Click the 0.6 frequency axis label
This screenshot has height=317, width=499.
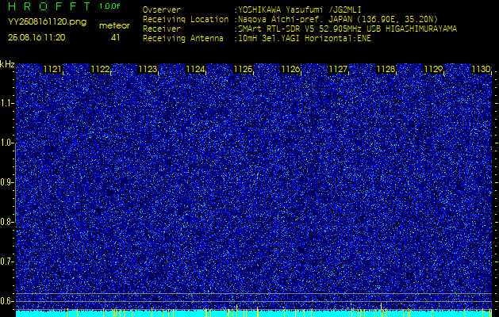(6, 301)
